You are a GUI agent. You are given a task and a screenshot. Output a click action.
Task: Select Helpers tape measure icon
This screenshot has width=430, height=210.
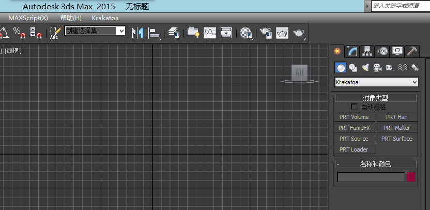click(x=390, y=68)
